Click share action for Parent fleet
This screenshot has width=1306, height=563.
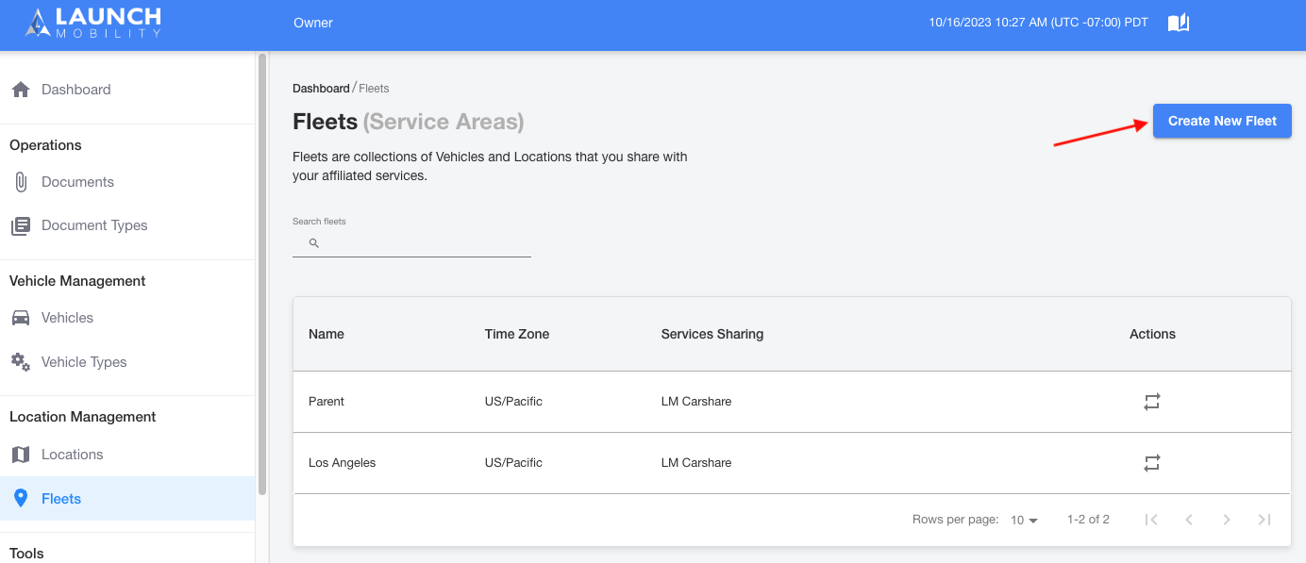pos(1152,402)
